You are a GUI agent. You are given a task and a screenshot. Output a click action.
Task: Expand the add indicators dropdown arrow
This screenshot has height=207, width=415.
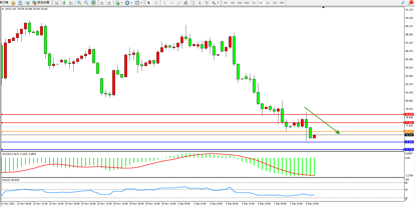pos(122,3)
